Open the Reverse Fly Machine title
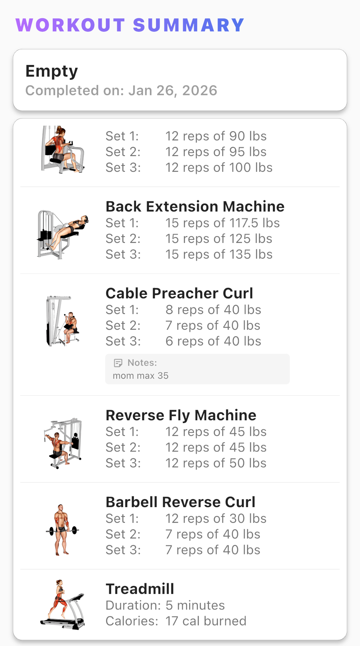The height and width of the screenshot is (646, 360). point(181,415)
